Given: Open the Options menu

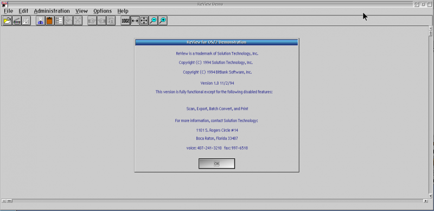Looking at the screenshot, I should [103, 11].
